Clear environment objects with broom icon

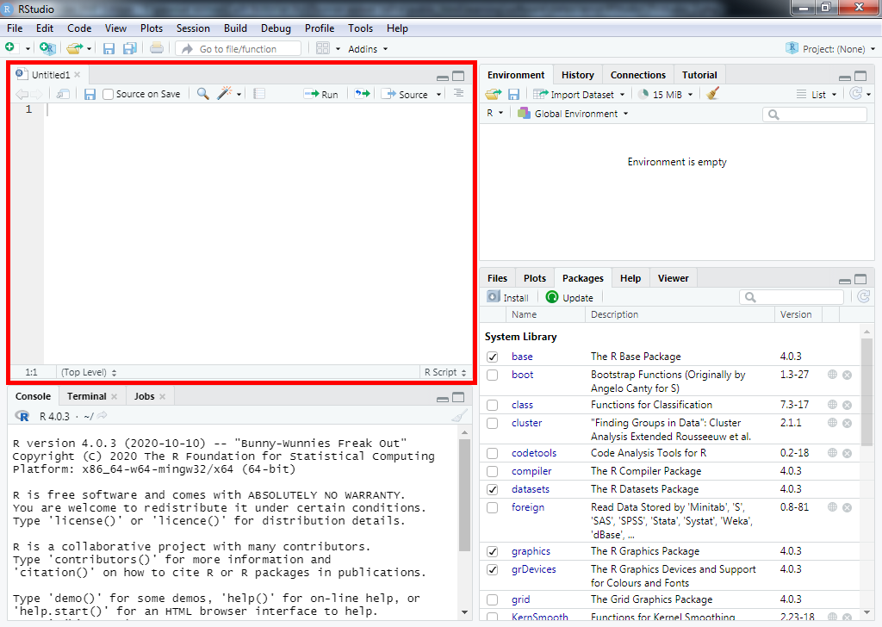tap(712, 94)
